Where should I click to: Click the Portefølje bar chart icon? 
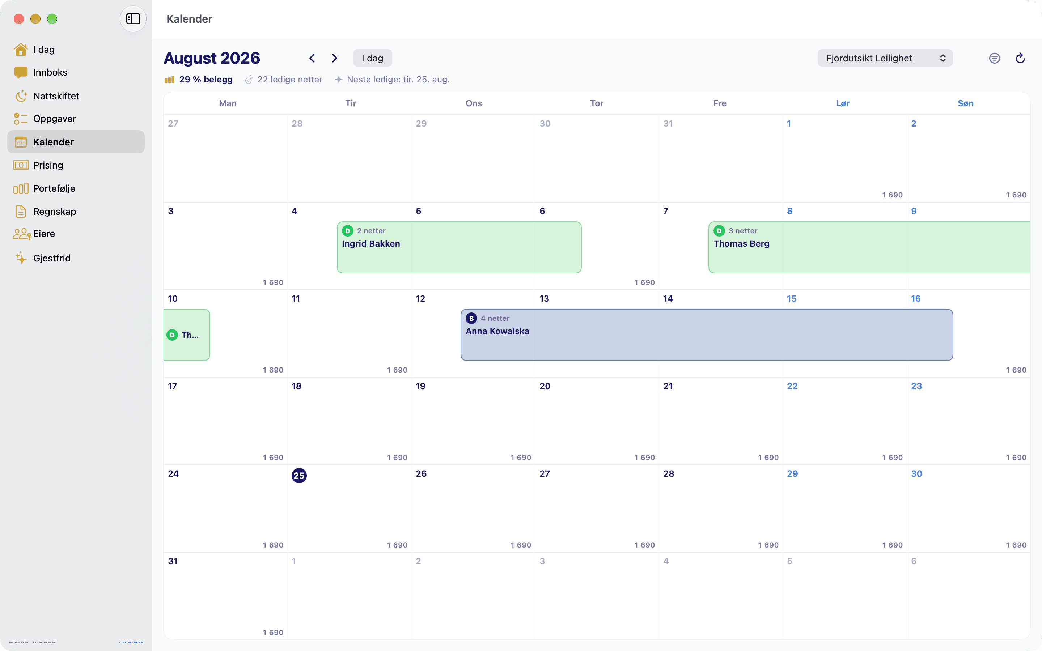point(21,188)
